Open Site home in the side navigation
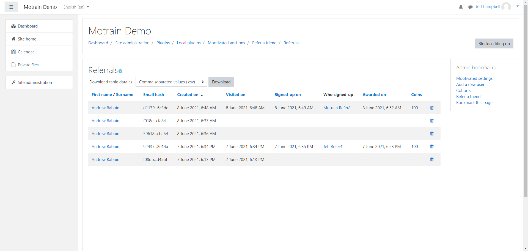 (x=39, y=39)
